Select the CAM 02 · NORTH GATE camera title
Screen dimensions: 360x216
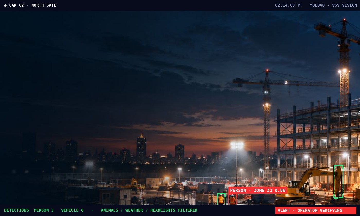(x=33, y=5)
